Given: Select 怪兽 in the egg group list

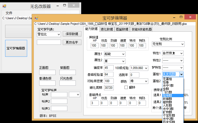Looking at the screenshot, I should (x=173, y=82).
